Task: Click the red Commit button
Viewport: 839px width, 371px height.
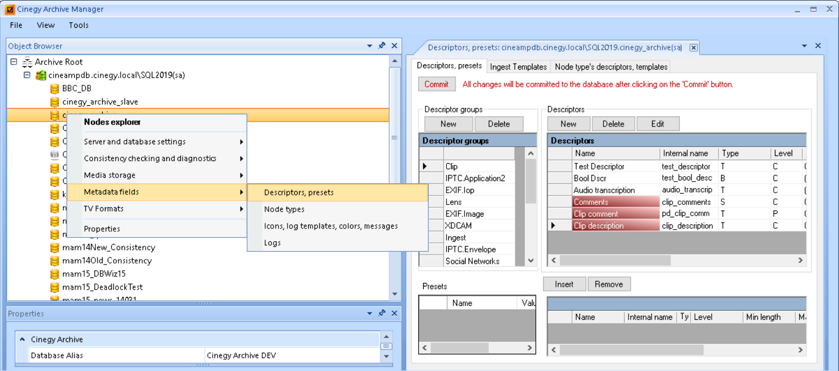Action: pos(437,84)
